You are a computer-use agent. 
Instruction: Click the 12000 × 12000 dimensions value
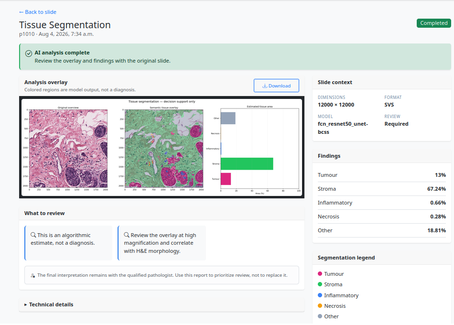[336, 105]
